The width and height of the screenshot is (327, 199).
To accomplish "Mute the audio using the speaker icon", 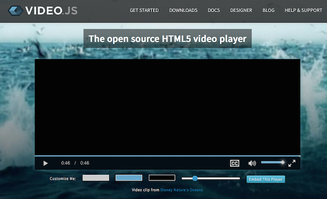I will (252, 163).
